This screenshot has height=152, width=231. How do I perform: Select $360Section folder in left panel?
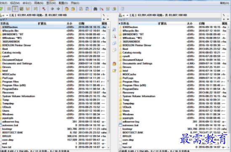53,27
